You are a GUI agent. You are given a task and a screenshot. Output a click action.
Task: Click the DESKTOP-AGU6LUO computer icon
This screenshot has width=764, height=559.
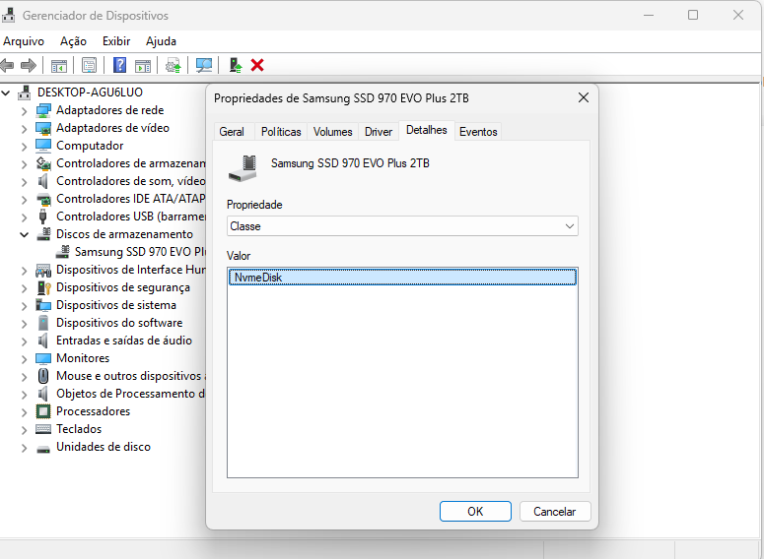point(25,93)
